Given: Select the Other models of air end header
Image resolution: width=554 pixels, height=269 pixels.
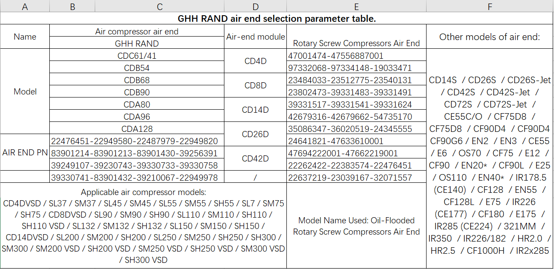Looking at the screenshot, I should point(490,37).
